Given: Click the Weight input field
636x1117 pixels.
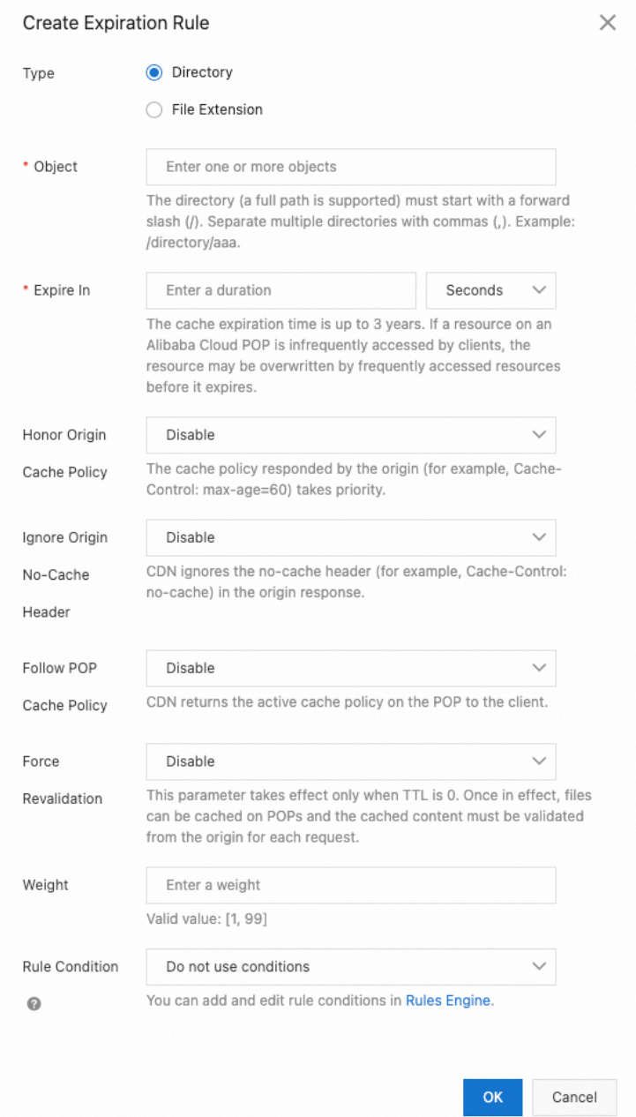Looking at the screenshot, I should click(350, 885).
